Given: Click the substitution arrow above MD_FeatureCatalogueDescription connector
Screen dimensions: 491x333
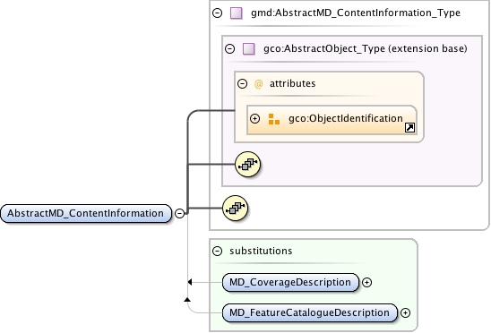Looking at the screenshot, I should [x=187, y=300].
